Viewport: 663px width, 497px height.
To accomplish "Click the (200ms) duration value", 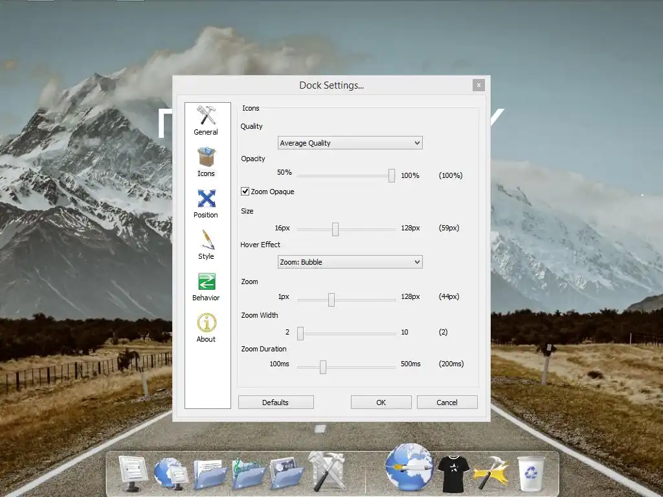I will 451,364.
